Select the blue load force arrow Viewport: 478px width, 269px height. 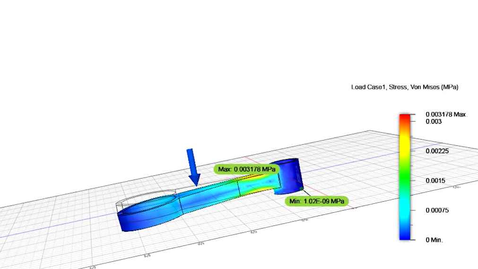click(x=193, y=167)
